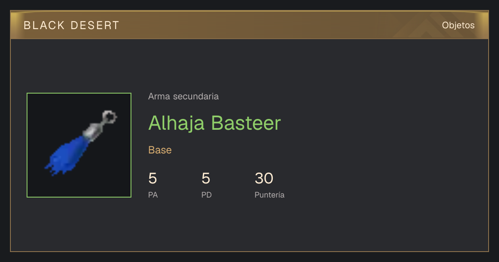Click the PD stat value 5
The width and height of the screenshot is (499, 262).
tap(206, 178)
